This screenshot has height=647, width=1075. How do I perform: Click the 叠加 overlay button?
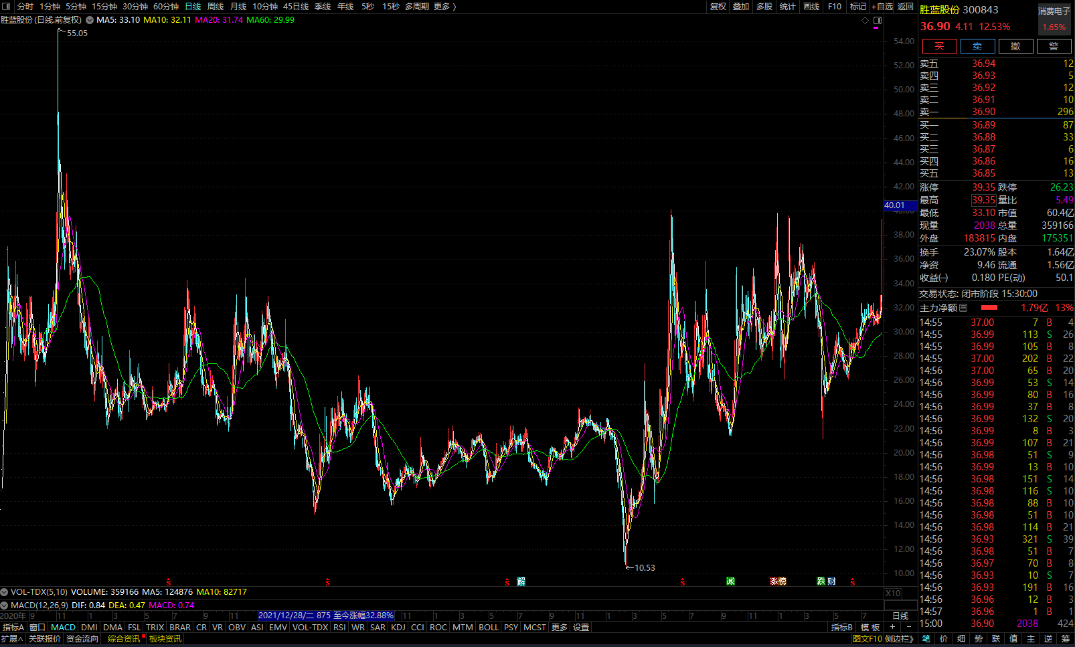(x=741, y=6)
